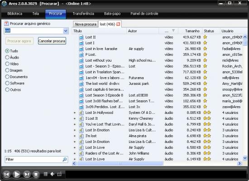249x181 pixels.
Task: Select the Lost Season 3 Episode 8 row
Action: point(157,95)
